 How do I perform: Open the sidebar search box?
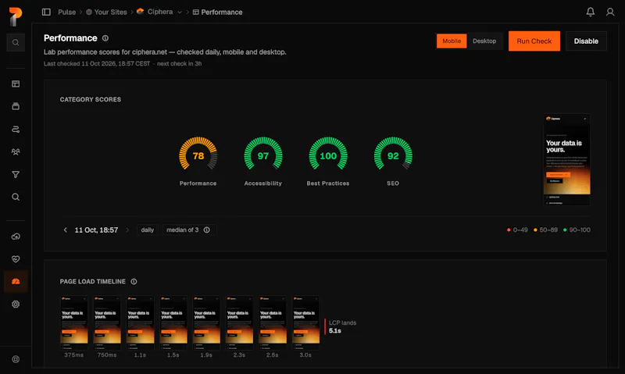16,42
